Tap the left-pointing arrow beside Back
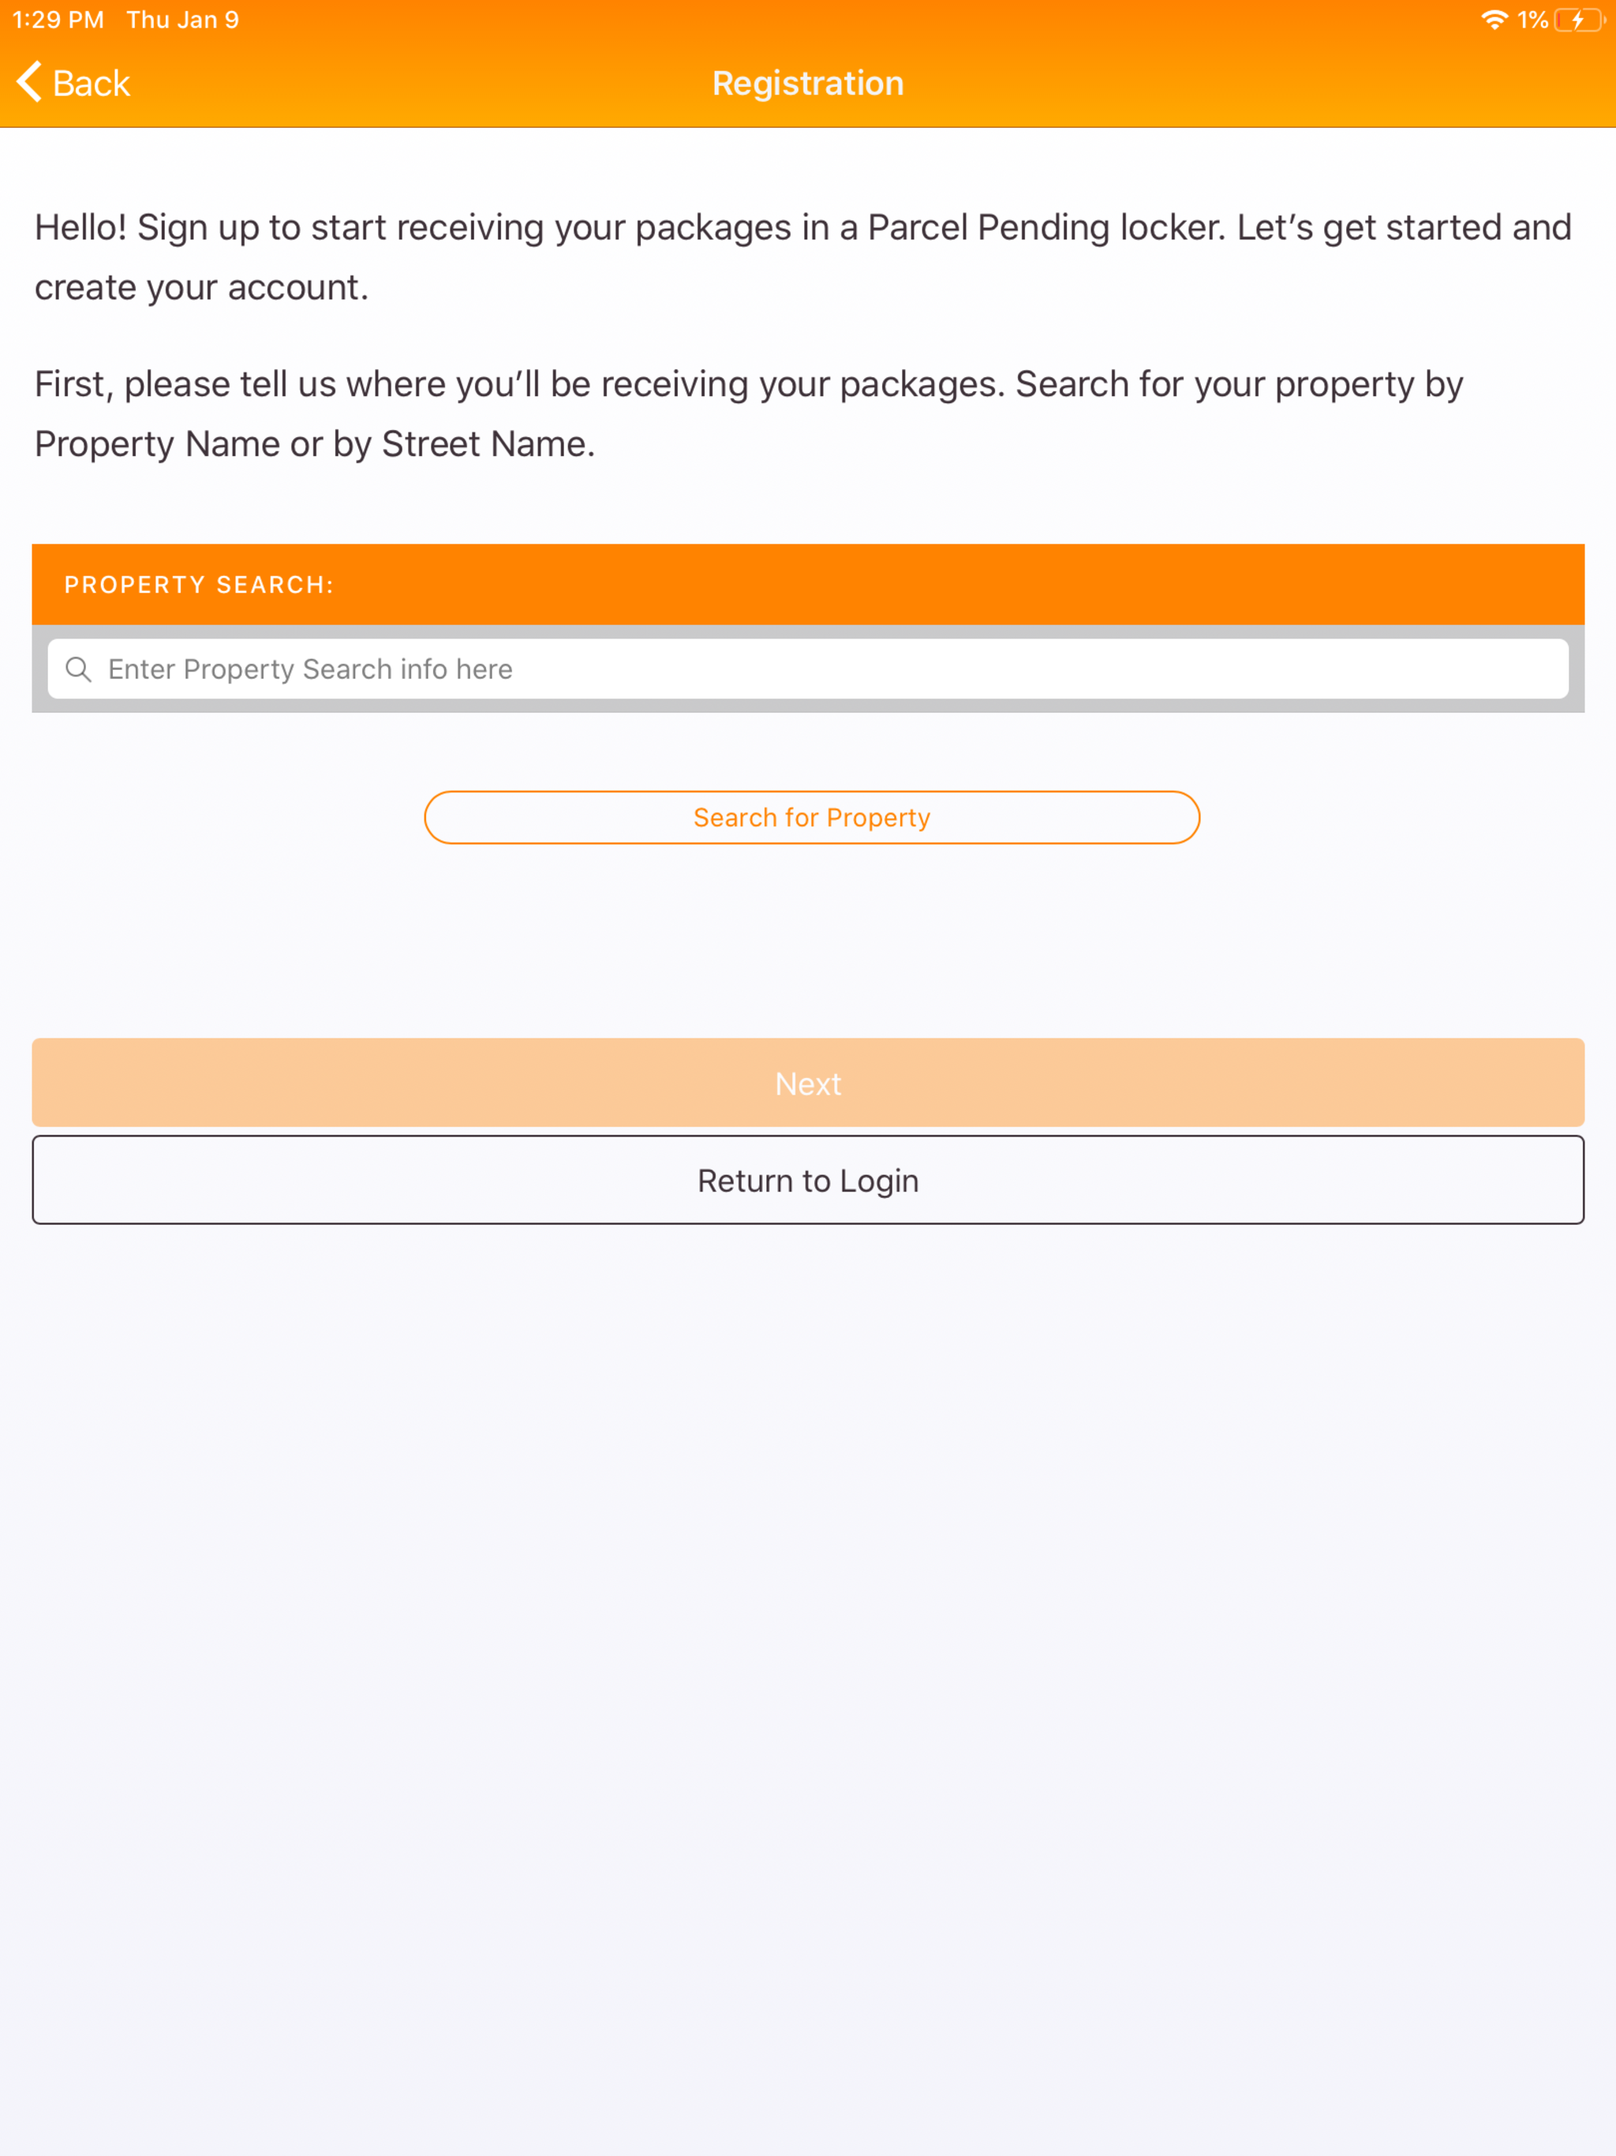Screen dimensions: 1616x2156 28,82
